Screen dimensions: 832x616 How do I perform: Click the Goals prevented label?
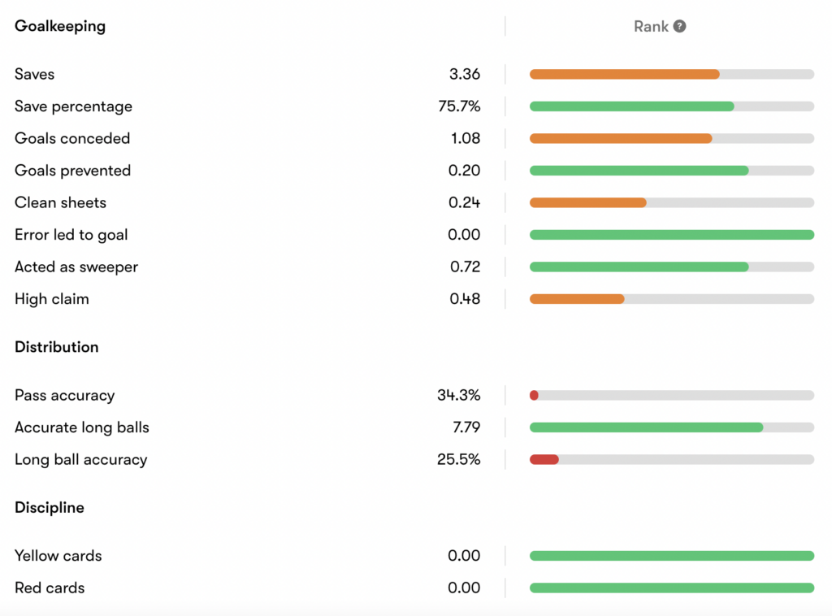pyautogui.click(x=72, y=171)
